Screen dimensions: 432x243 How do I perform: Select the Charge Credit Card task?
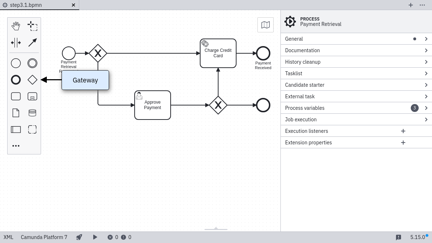tap(218, 53)
